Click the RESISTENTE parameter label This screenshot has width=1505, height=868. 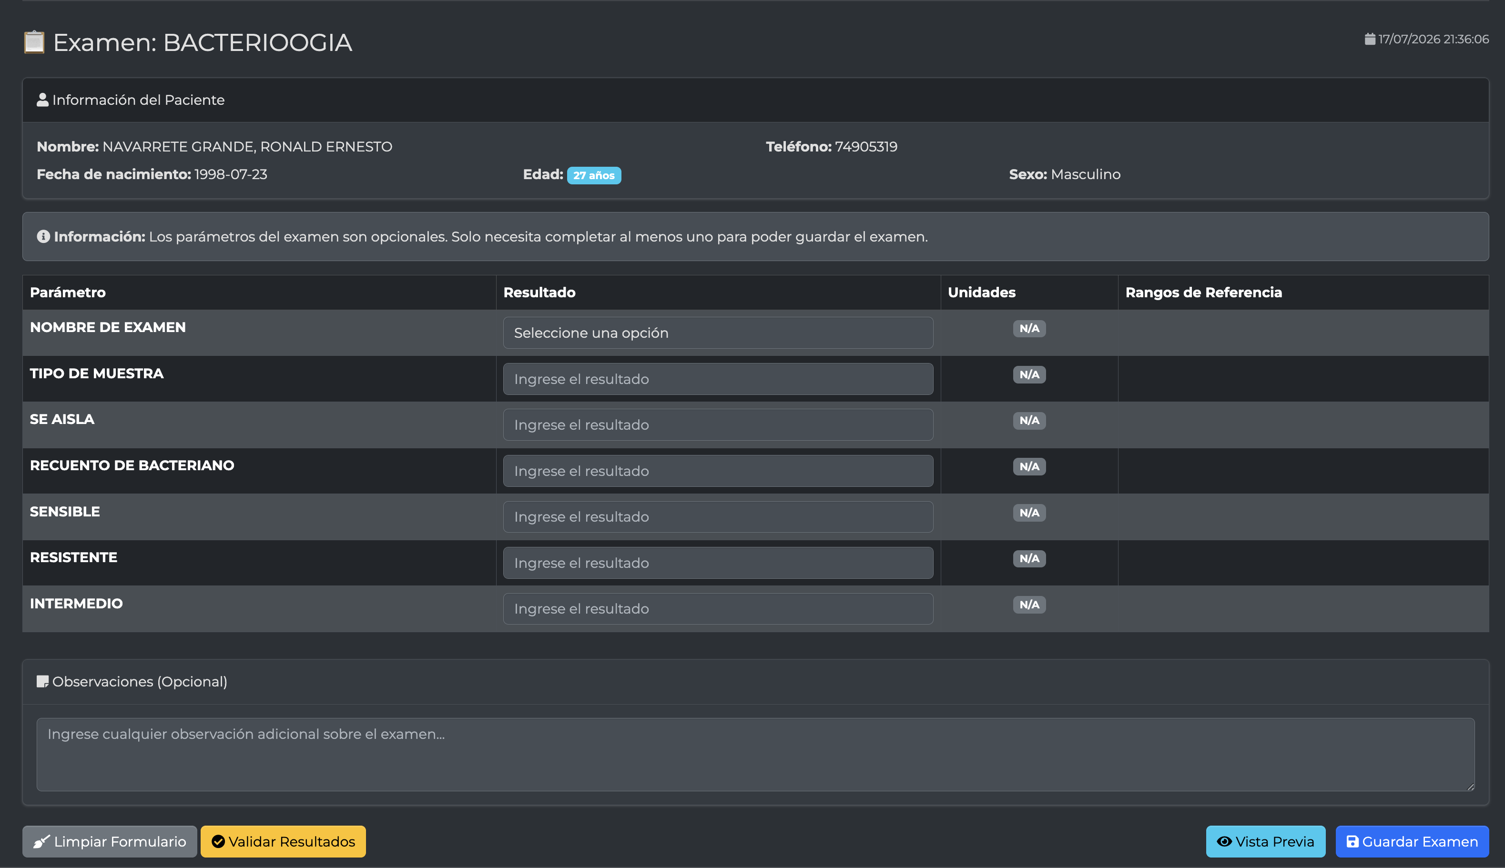click(73, 557)
